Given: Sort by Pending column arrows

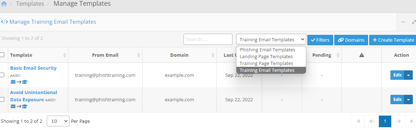Looking at the screenshot, I should pos(338,55).
